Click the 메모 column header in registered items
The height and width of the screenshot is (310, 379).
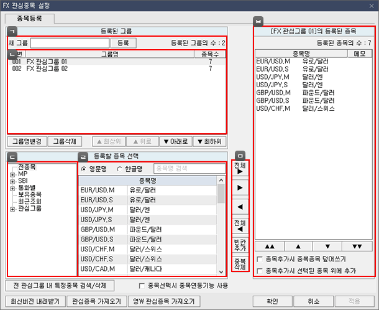click(x=360, y=54)
